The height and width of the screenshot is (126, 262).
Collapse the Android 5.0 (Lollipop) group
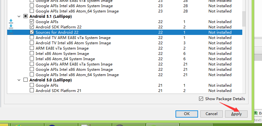(x=19, y=80)
